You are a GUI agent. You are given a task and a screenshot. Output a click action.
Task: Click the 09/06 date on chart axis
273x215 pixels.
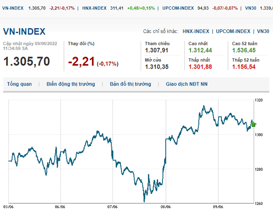pyautogui.click(x=218, y=207)
